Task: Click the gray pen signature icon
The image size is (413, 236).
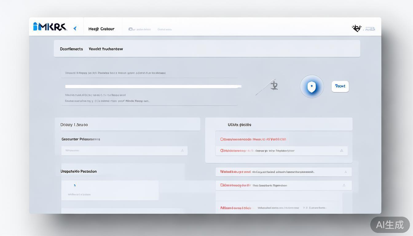Action: 267,87
